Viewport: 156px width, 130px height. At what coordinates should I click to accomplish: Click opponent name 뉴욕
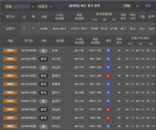click(x=55, y=51)
